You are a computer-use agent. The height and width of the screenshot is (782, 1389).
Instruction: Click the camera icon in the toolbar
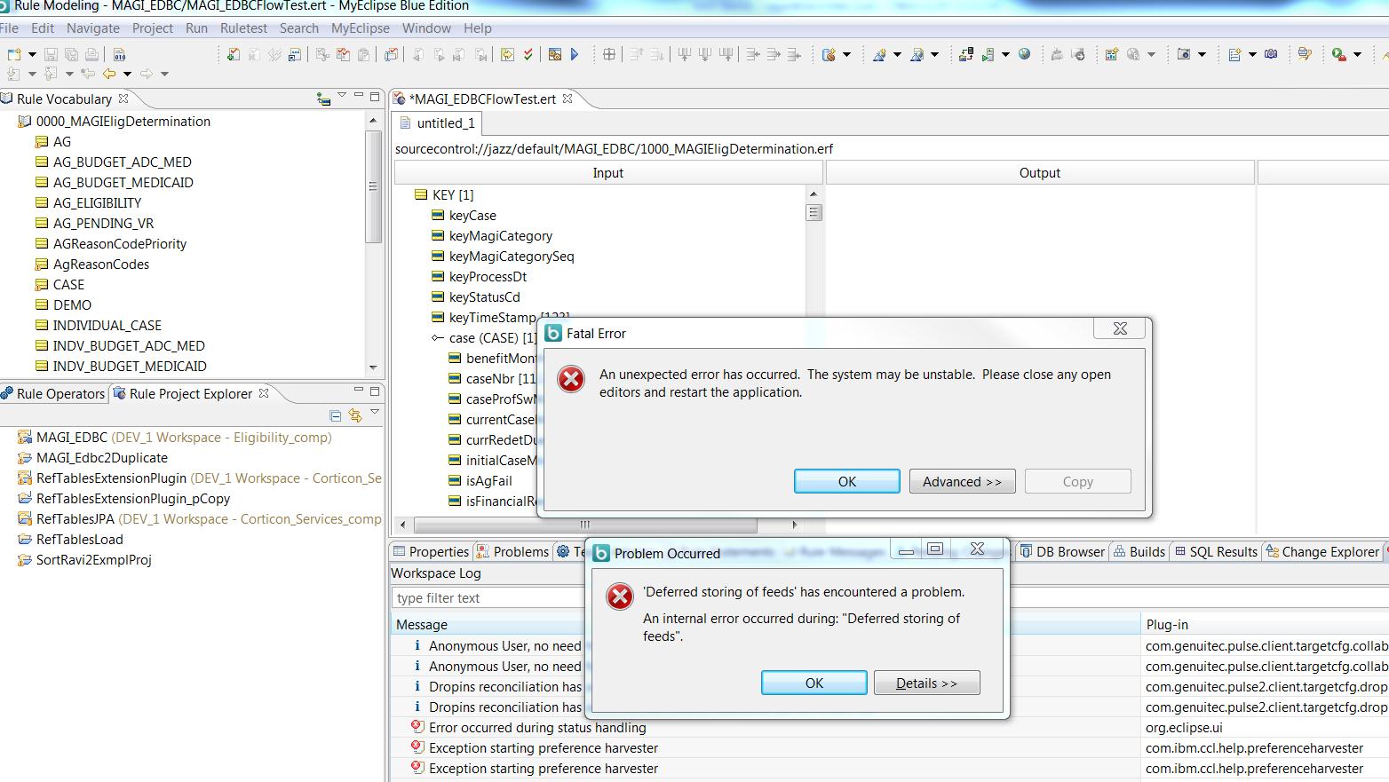[1183, 55]
